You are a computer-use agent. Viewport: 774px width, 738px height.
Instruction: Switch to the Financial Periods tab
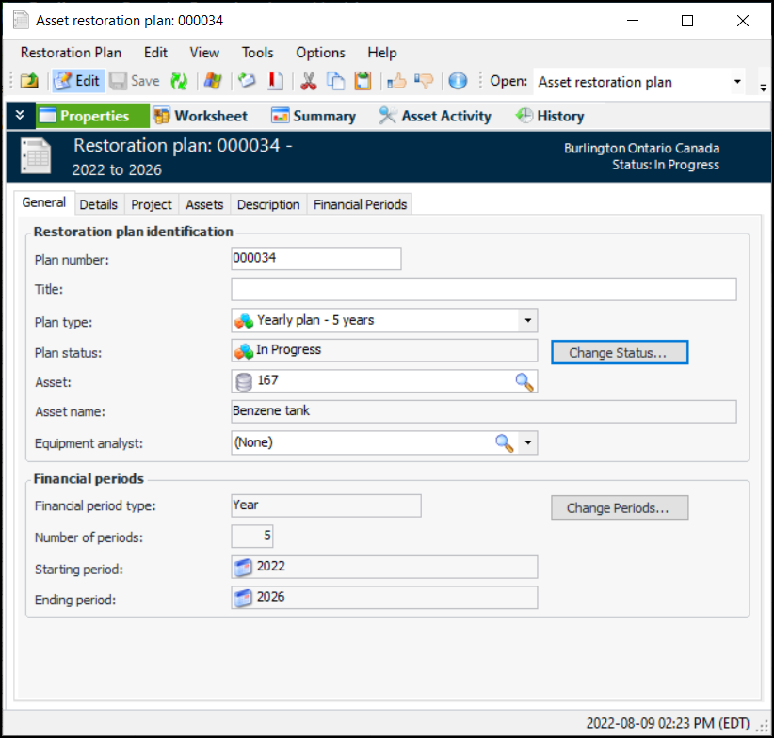[360, 204]
